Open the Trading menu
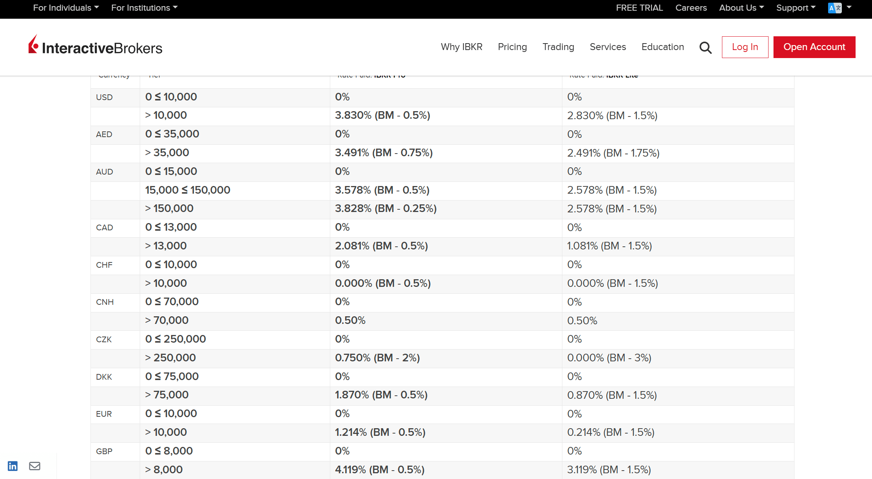The image size is (872, 479). [558, 47]
